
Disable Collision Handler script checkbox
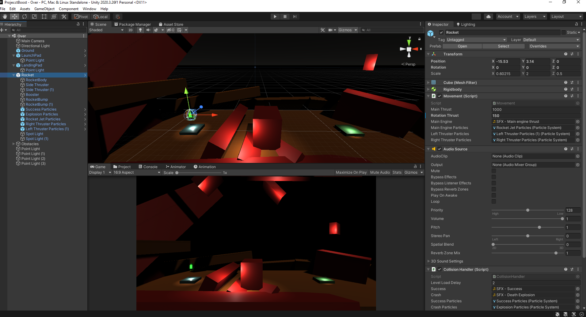[x=439, y=270]
